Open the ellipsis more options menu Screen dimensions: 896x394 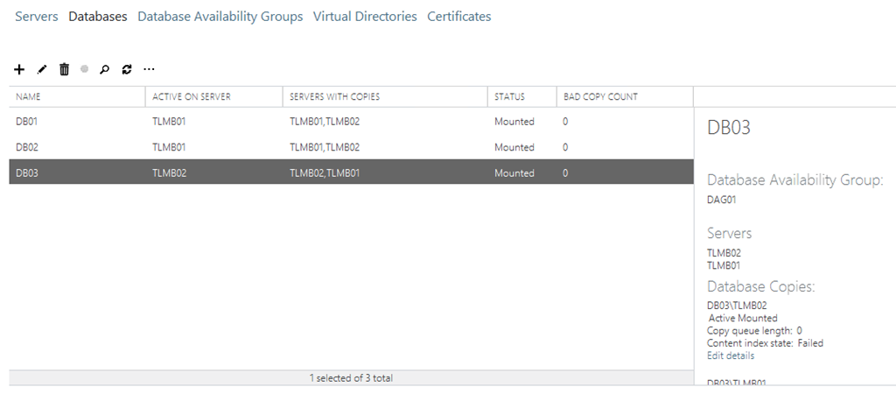149,69
